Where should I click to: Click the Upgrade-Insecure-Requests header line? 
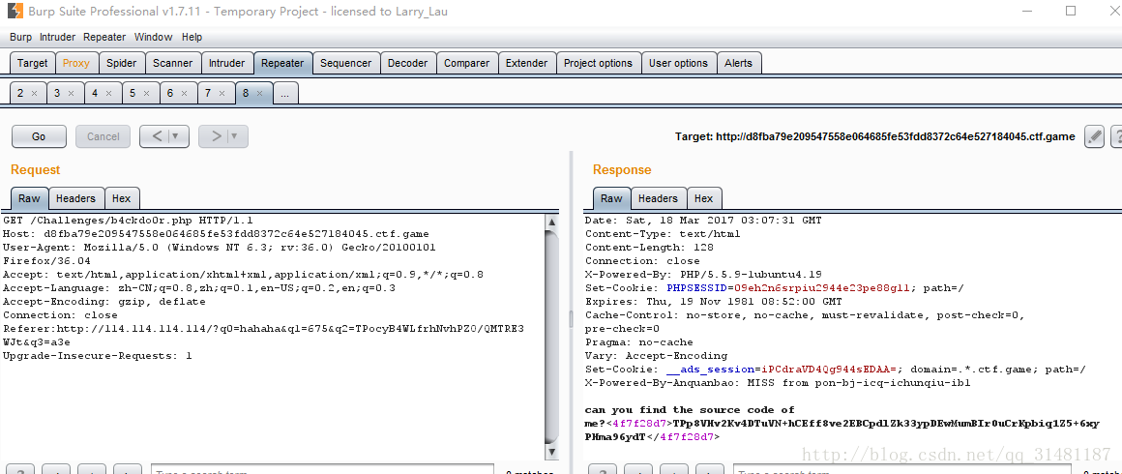pyautogui.click(x=98, y=356)
